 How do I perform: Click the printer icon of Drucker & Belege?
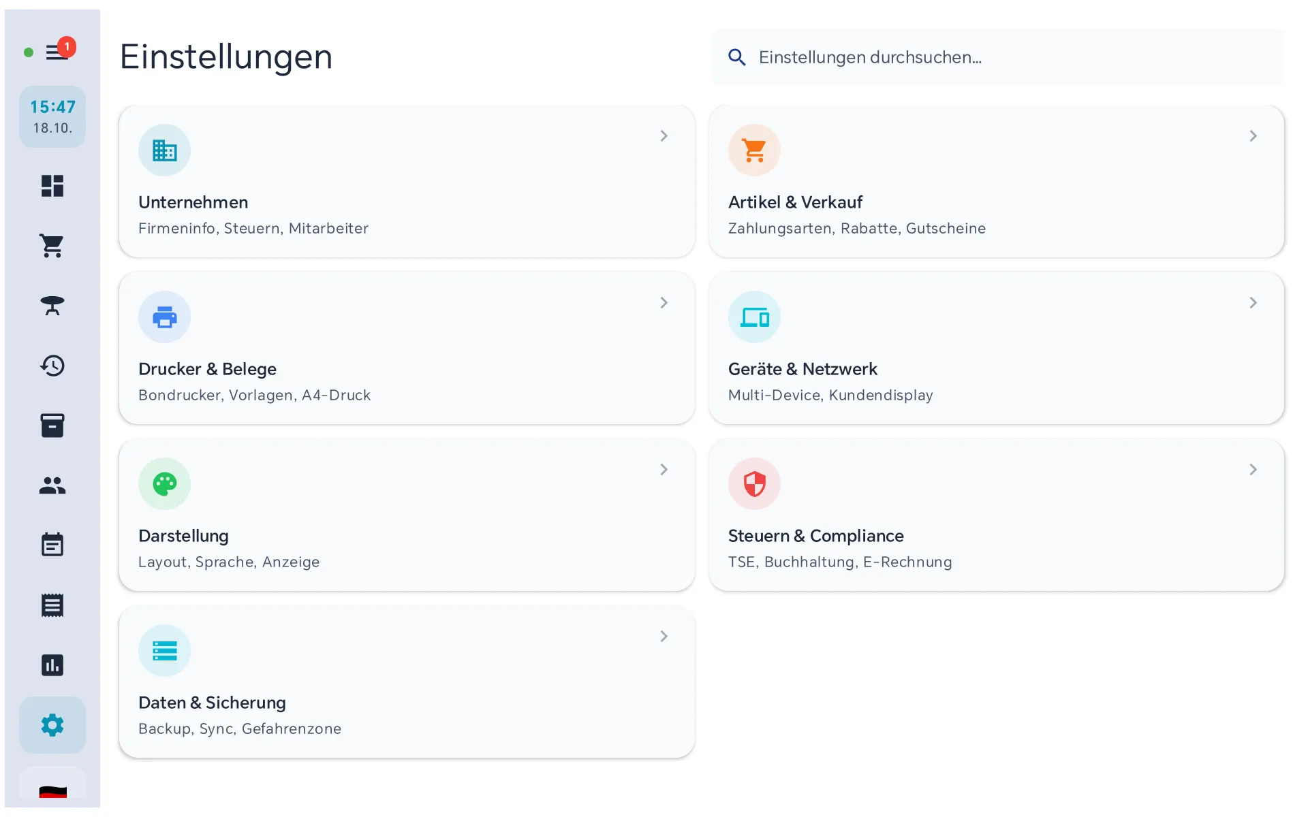(x=164, y=317)
